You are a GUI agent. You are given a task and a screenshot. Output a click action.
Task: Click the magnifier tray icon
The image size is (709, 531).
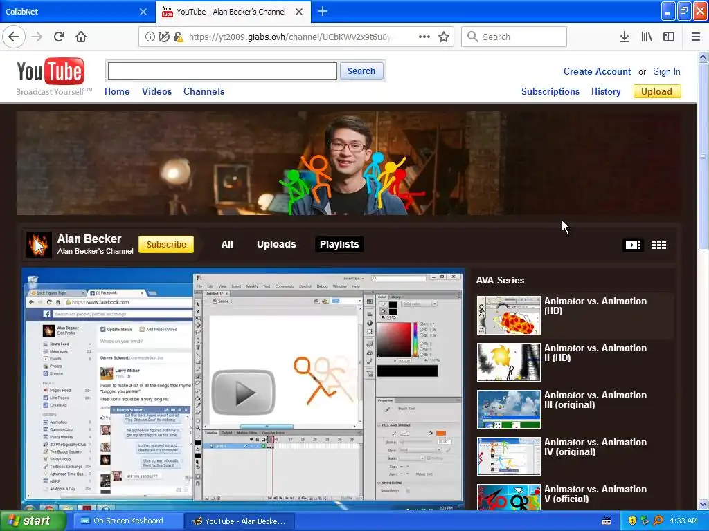(658, 521)
